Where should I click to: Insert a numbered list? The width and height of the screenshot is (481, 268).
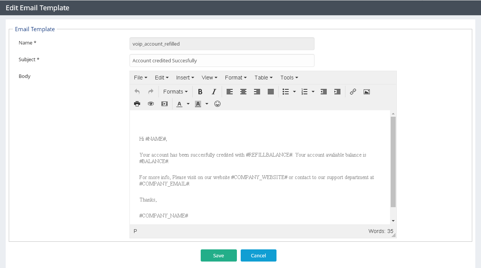[305, 92]
